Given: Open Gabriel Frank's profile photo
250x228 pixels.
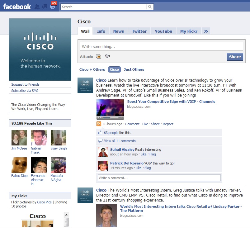Looking at the screenshot, I should (x=39, y=138).
